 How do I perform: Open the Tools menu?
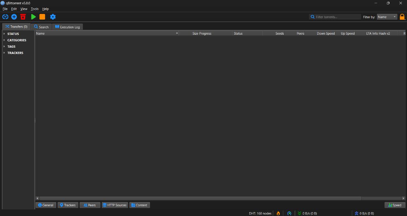(34, 9)
